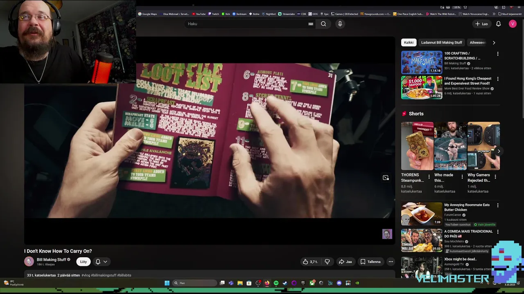Screen dimensions: 524x294
Task: Share the video via Jaa button
Action: point(345,262)
